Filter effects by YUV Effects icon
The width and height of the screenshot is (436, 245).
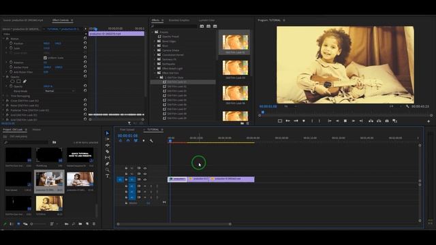pos(215,26)
